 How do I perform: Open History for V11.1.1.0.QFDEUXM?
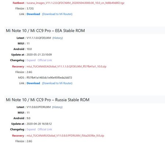tap(58, 38)
